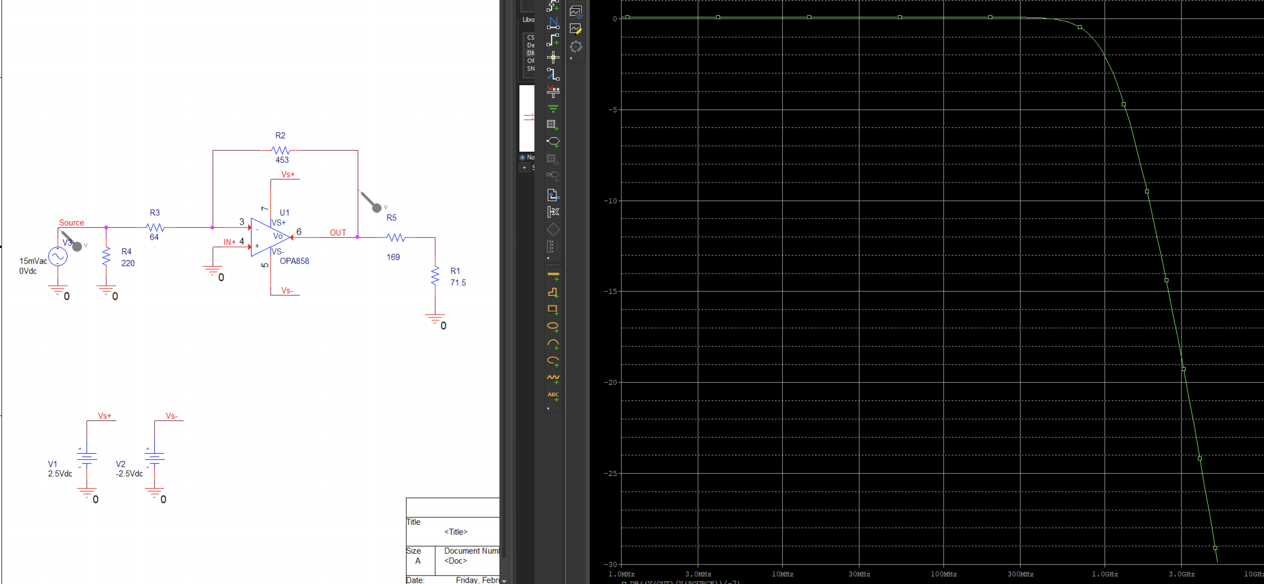Select the Place Text ABC tool
Viewport: 1264px width, 584px height.
point(553,396)
